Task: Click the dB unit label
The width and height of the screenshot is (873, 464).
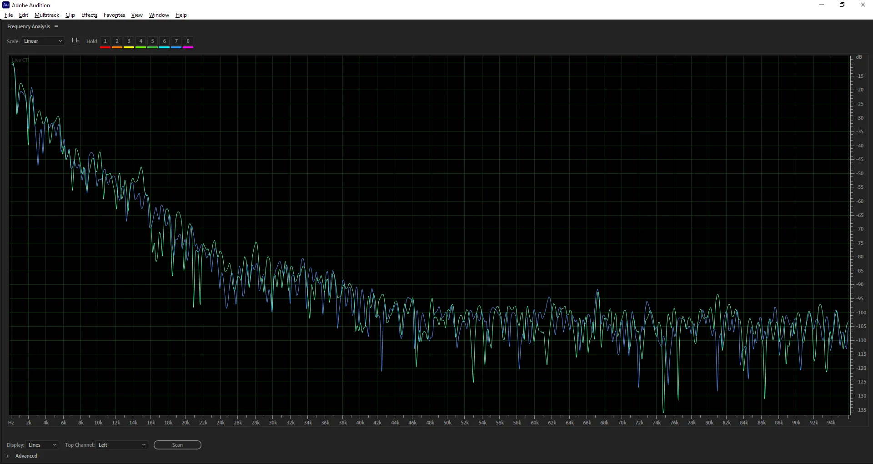Action: (859, 57)
